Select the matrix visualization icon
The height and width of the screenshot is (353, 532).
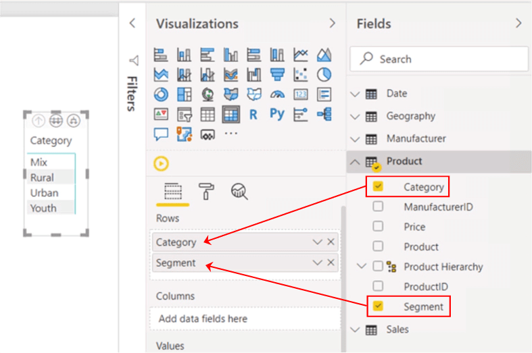231,115
